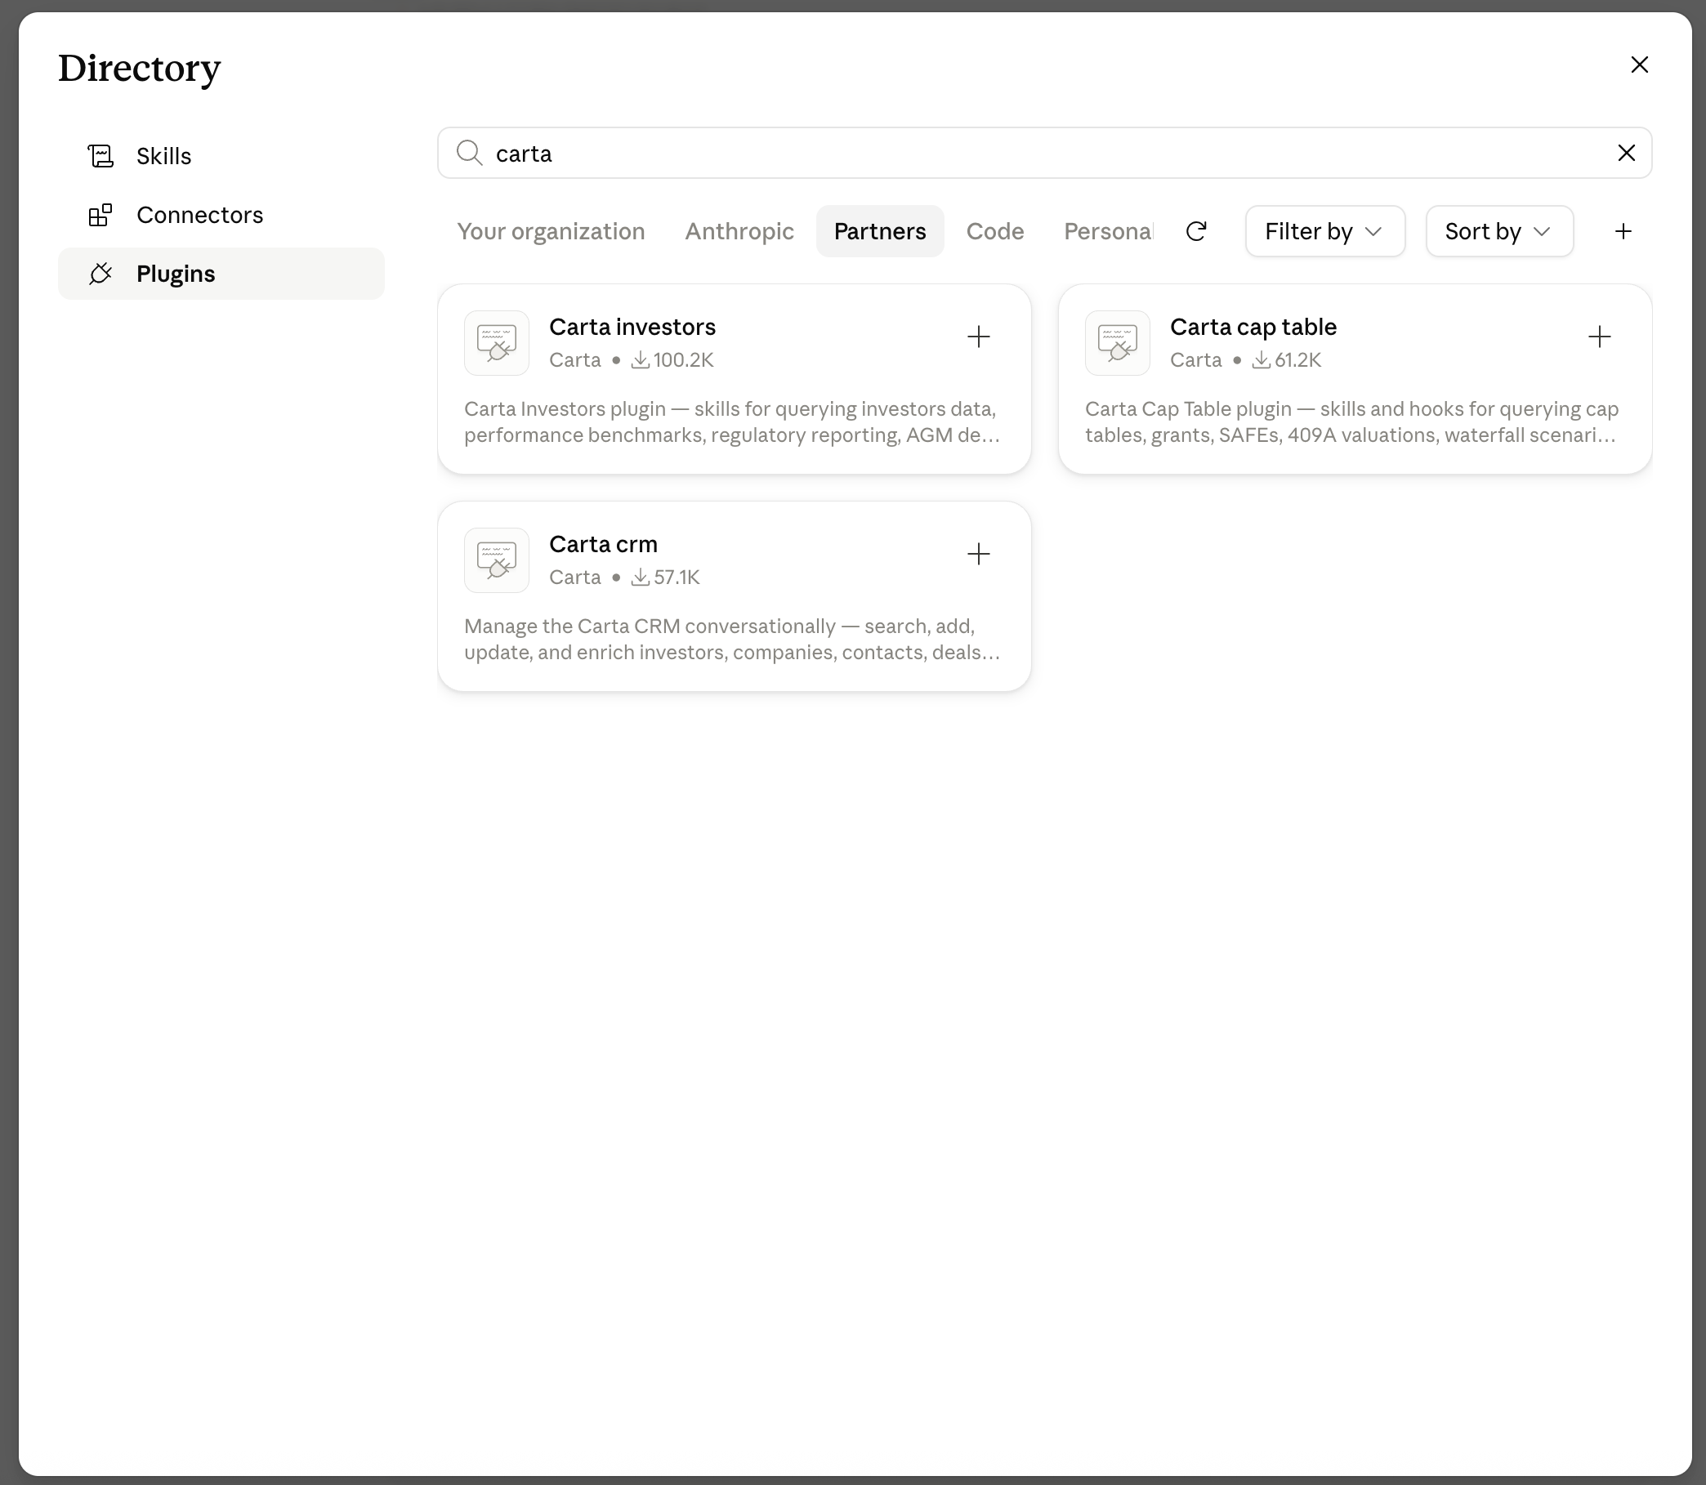Open the Skills section in sidebar
Image resolution: width=1706 pixels, height=1485 pixels.
click(221, 156)
